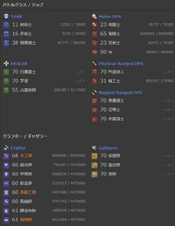Click the 剣術士 crossed swords icon
This screenshot has width=175, height=226.
tap(6, 25)
